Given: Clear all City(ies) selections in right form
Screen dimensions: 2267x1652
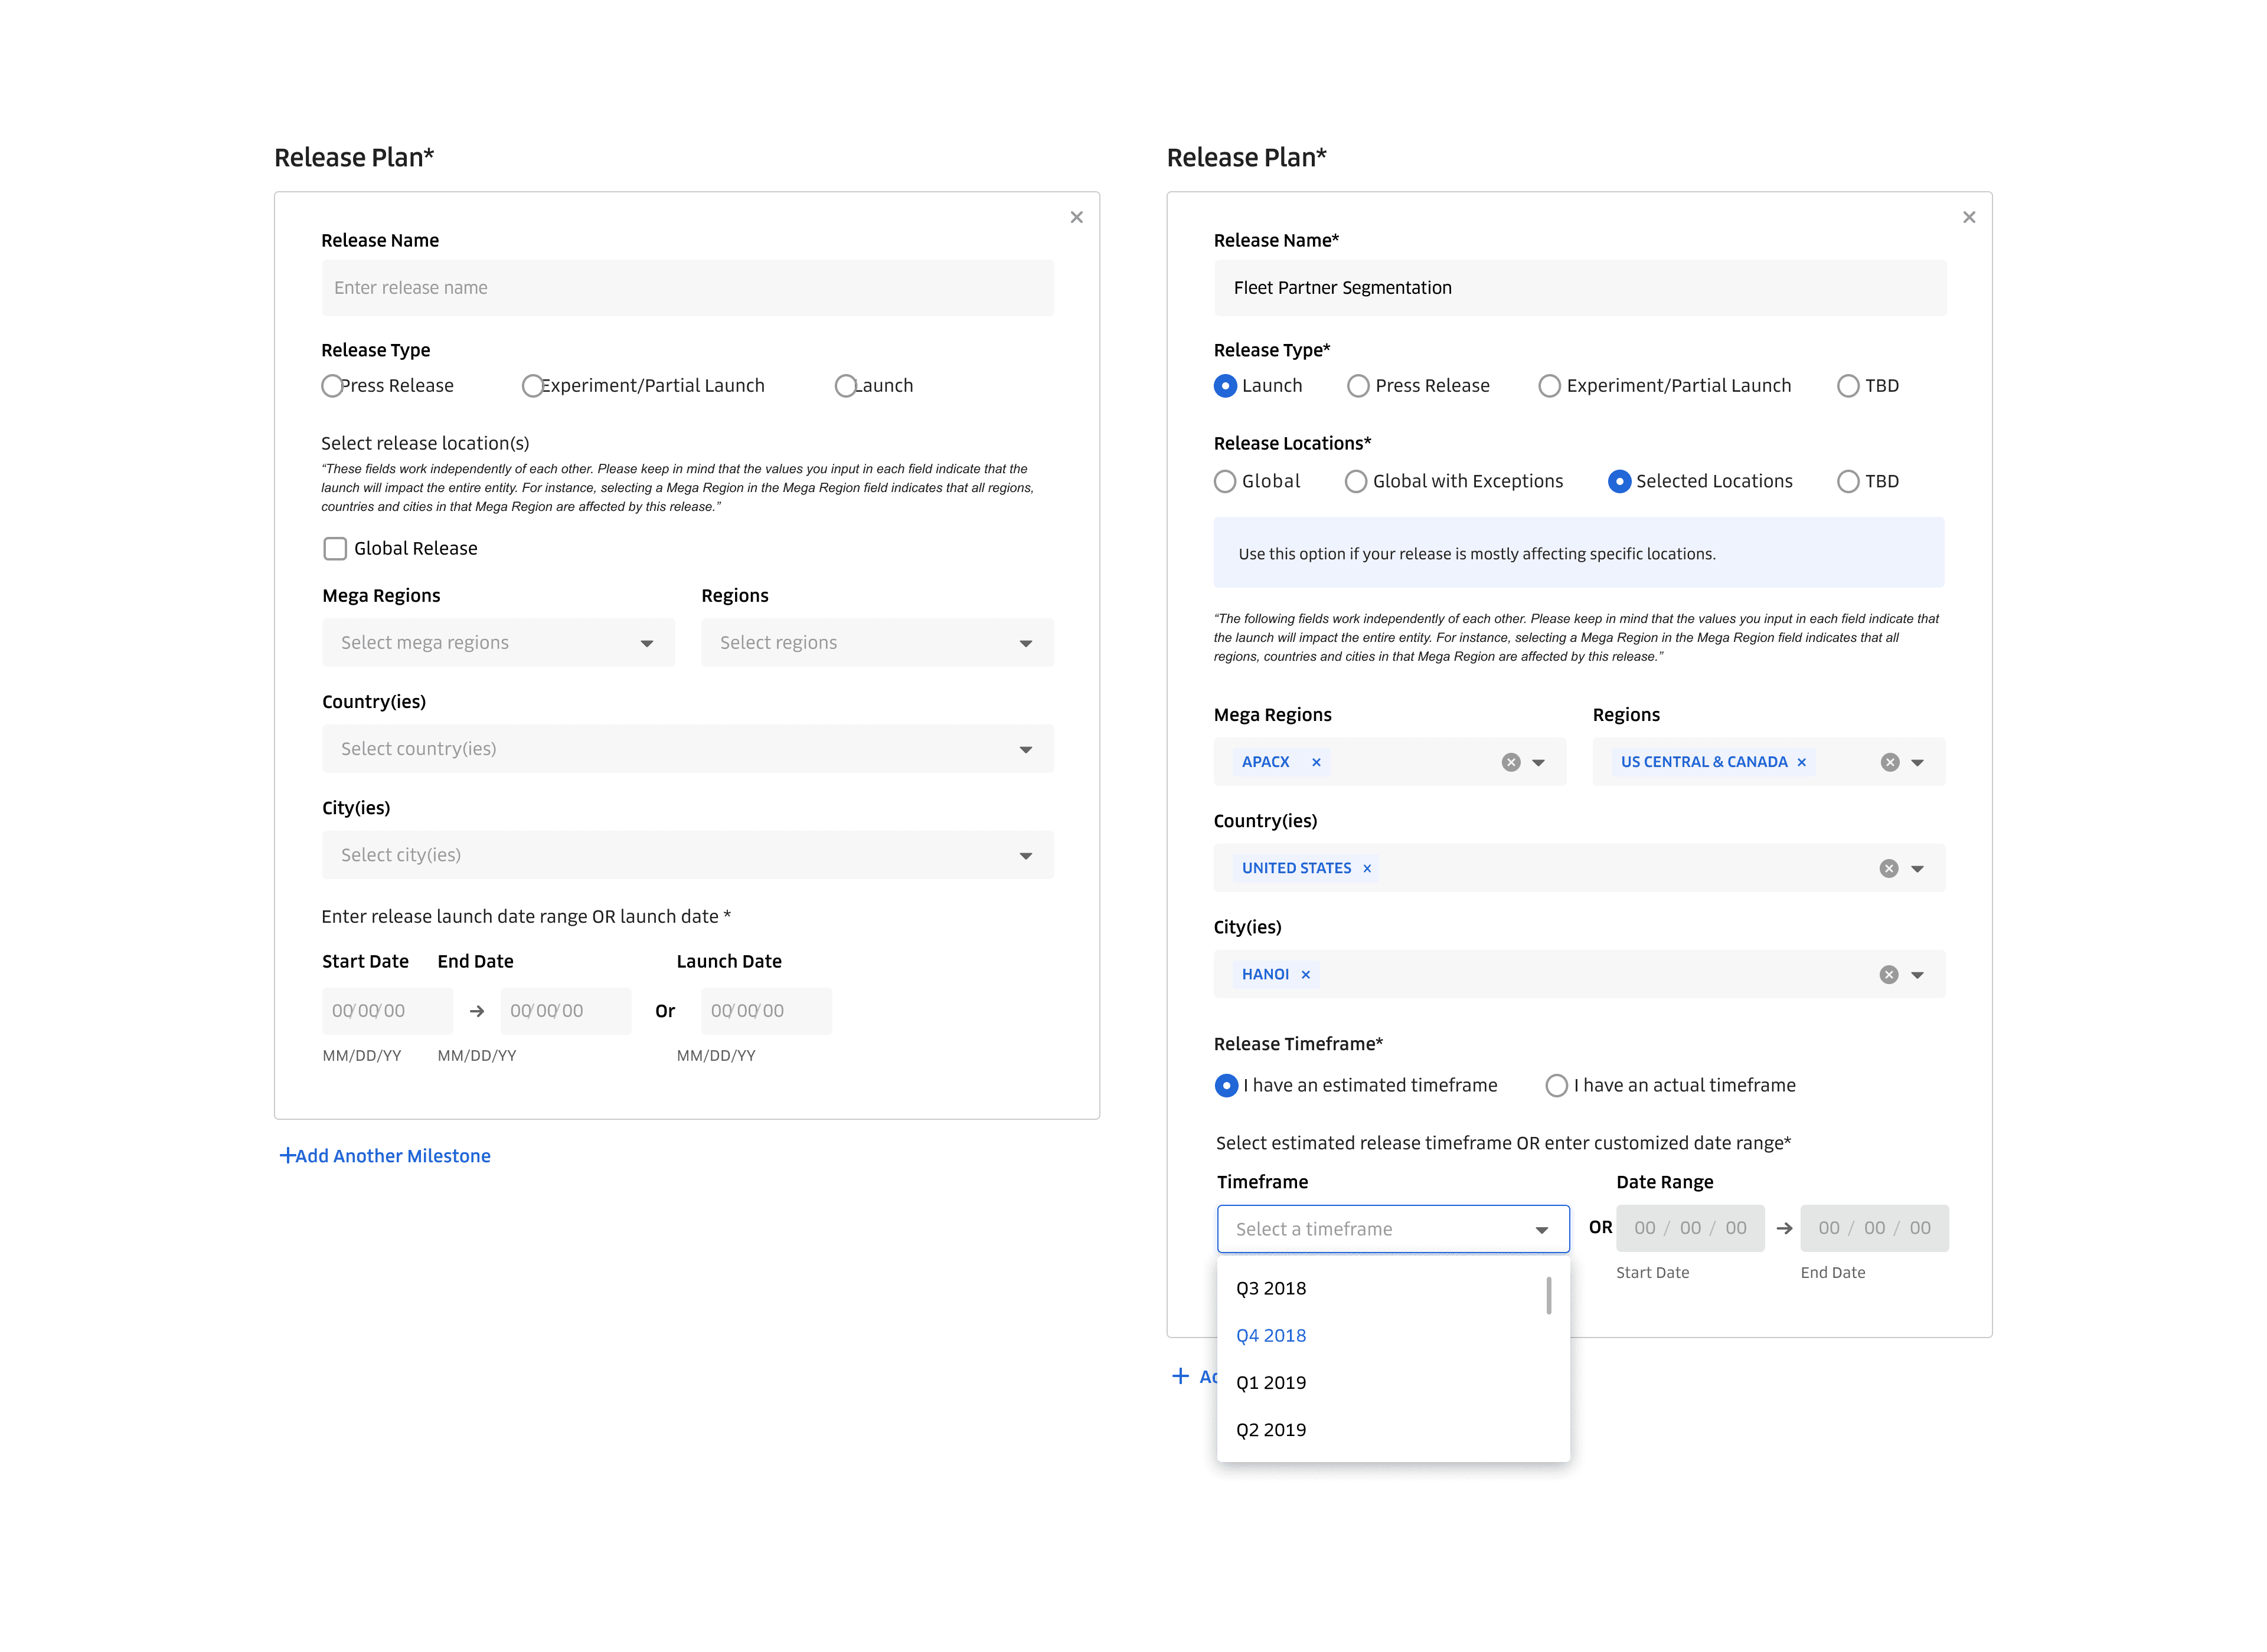Looking at the screenshot, I should [x=1889, y=974].
